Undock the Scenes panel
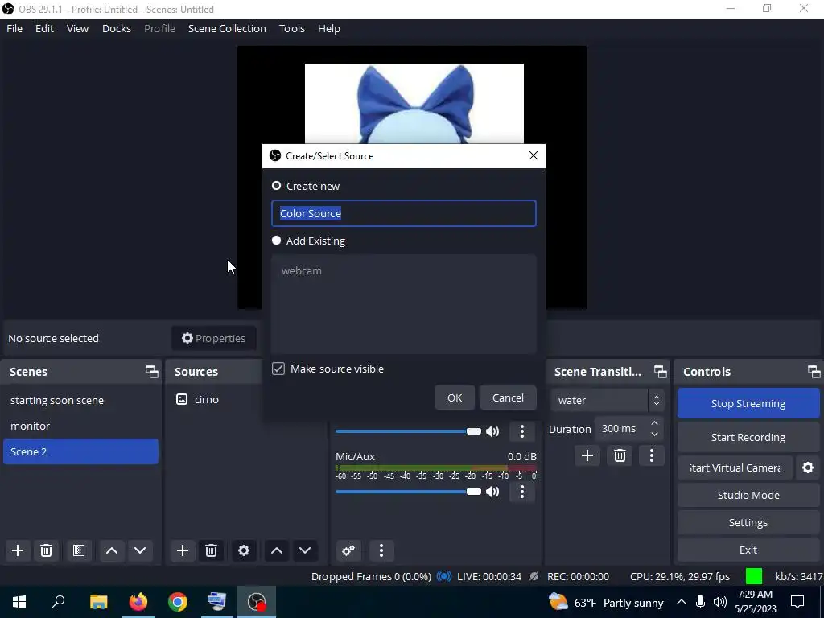824x618 pixels. coord(152,372)
